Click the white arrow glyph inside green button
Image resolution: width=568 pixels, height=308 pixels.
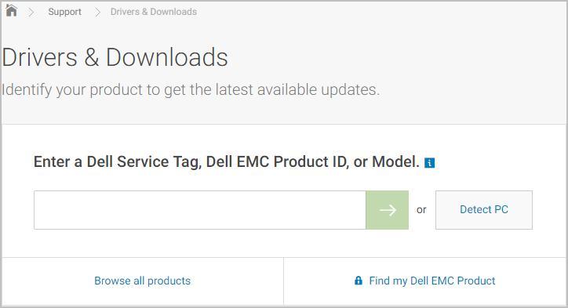pos(388,210)
